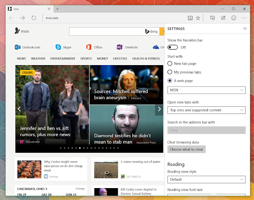Toggle Show the favorites bar switch
The width and height of the screenshot is (254, 200).
coord(173,47)
